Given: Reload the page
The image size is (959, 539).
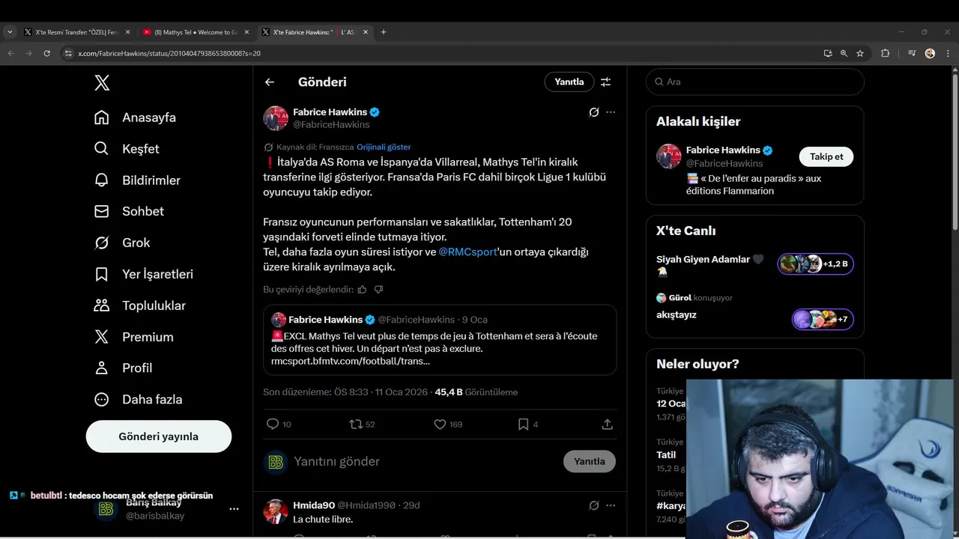Looking at the screenshot, I should click(46, 53).
